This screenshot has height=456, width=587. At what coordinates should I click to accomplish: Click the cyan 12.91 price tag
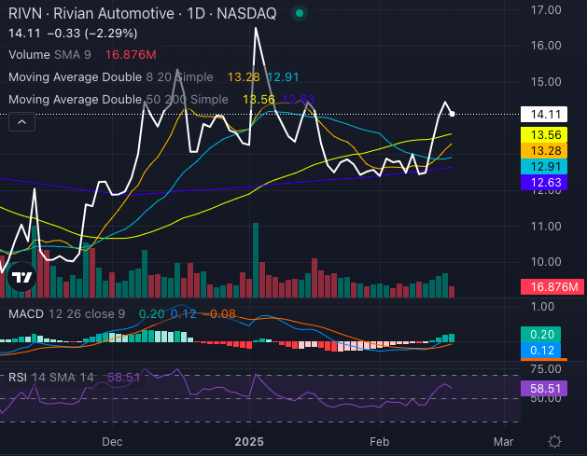coord(543,168)
